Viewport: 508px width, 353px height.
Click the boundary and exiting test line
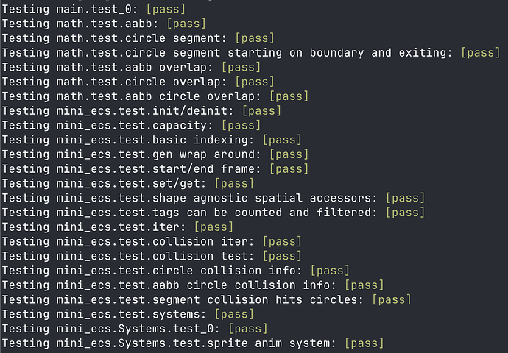pyautogui.click(x=251, y=53)
